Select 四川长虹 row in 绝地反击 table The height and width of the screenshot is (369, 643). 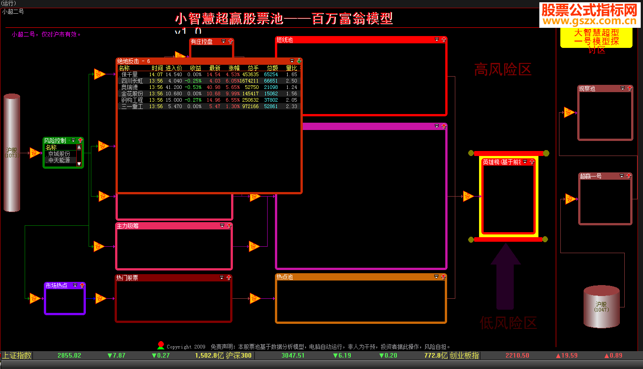[209, 81]
